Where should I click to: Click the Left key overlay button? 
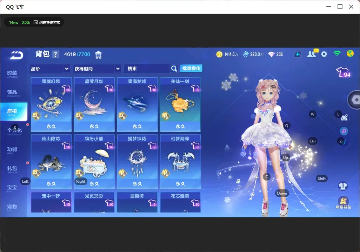point(25,181)
